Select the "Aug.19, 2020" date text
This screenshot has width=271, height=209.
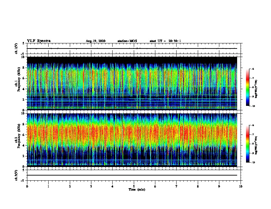95,41
